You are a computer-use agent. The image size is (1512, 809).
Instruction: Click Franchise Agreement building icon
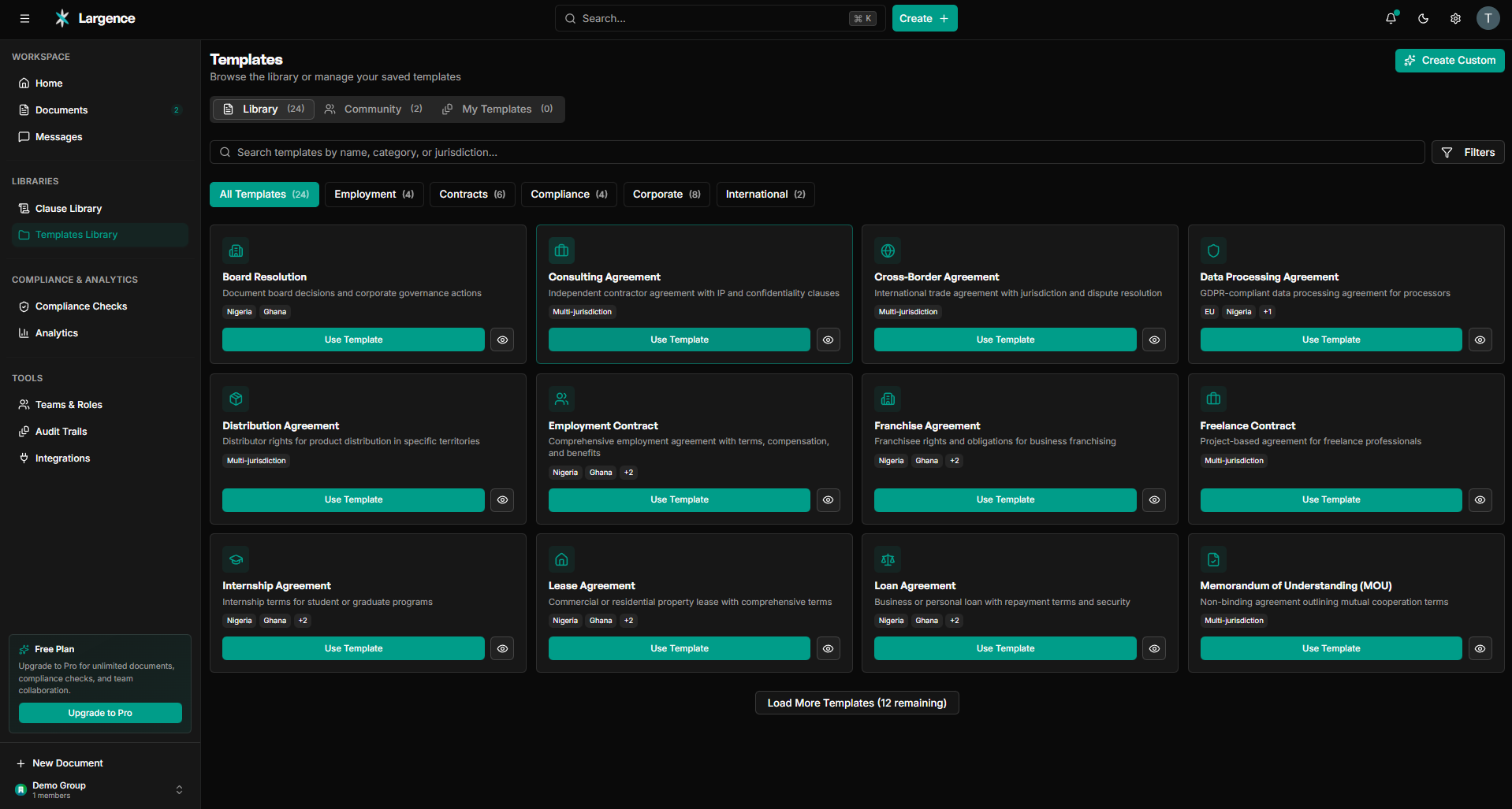tap(888, 399)
